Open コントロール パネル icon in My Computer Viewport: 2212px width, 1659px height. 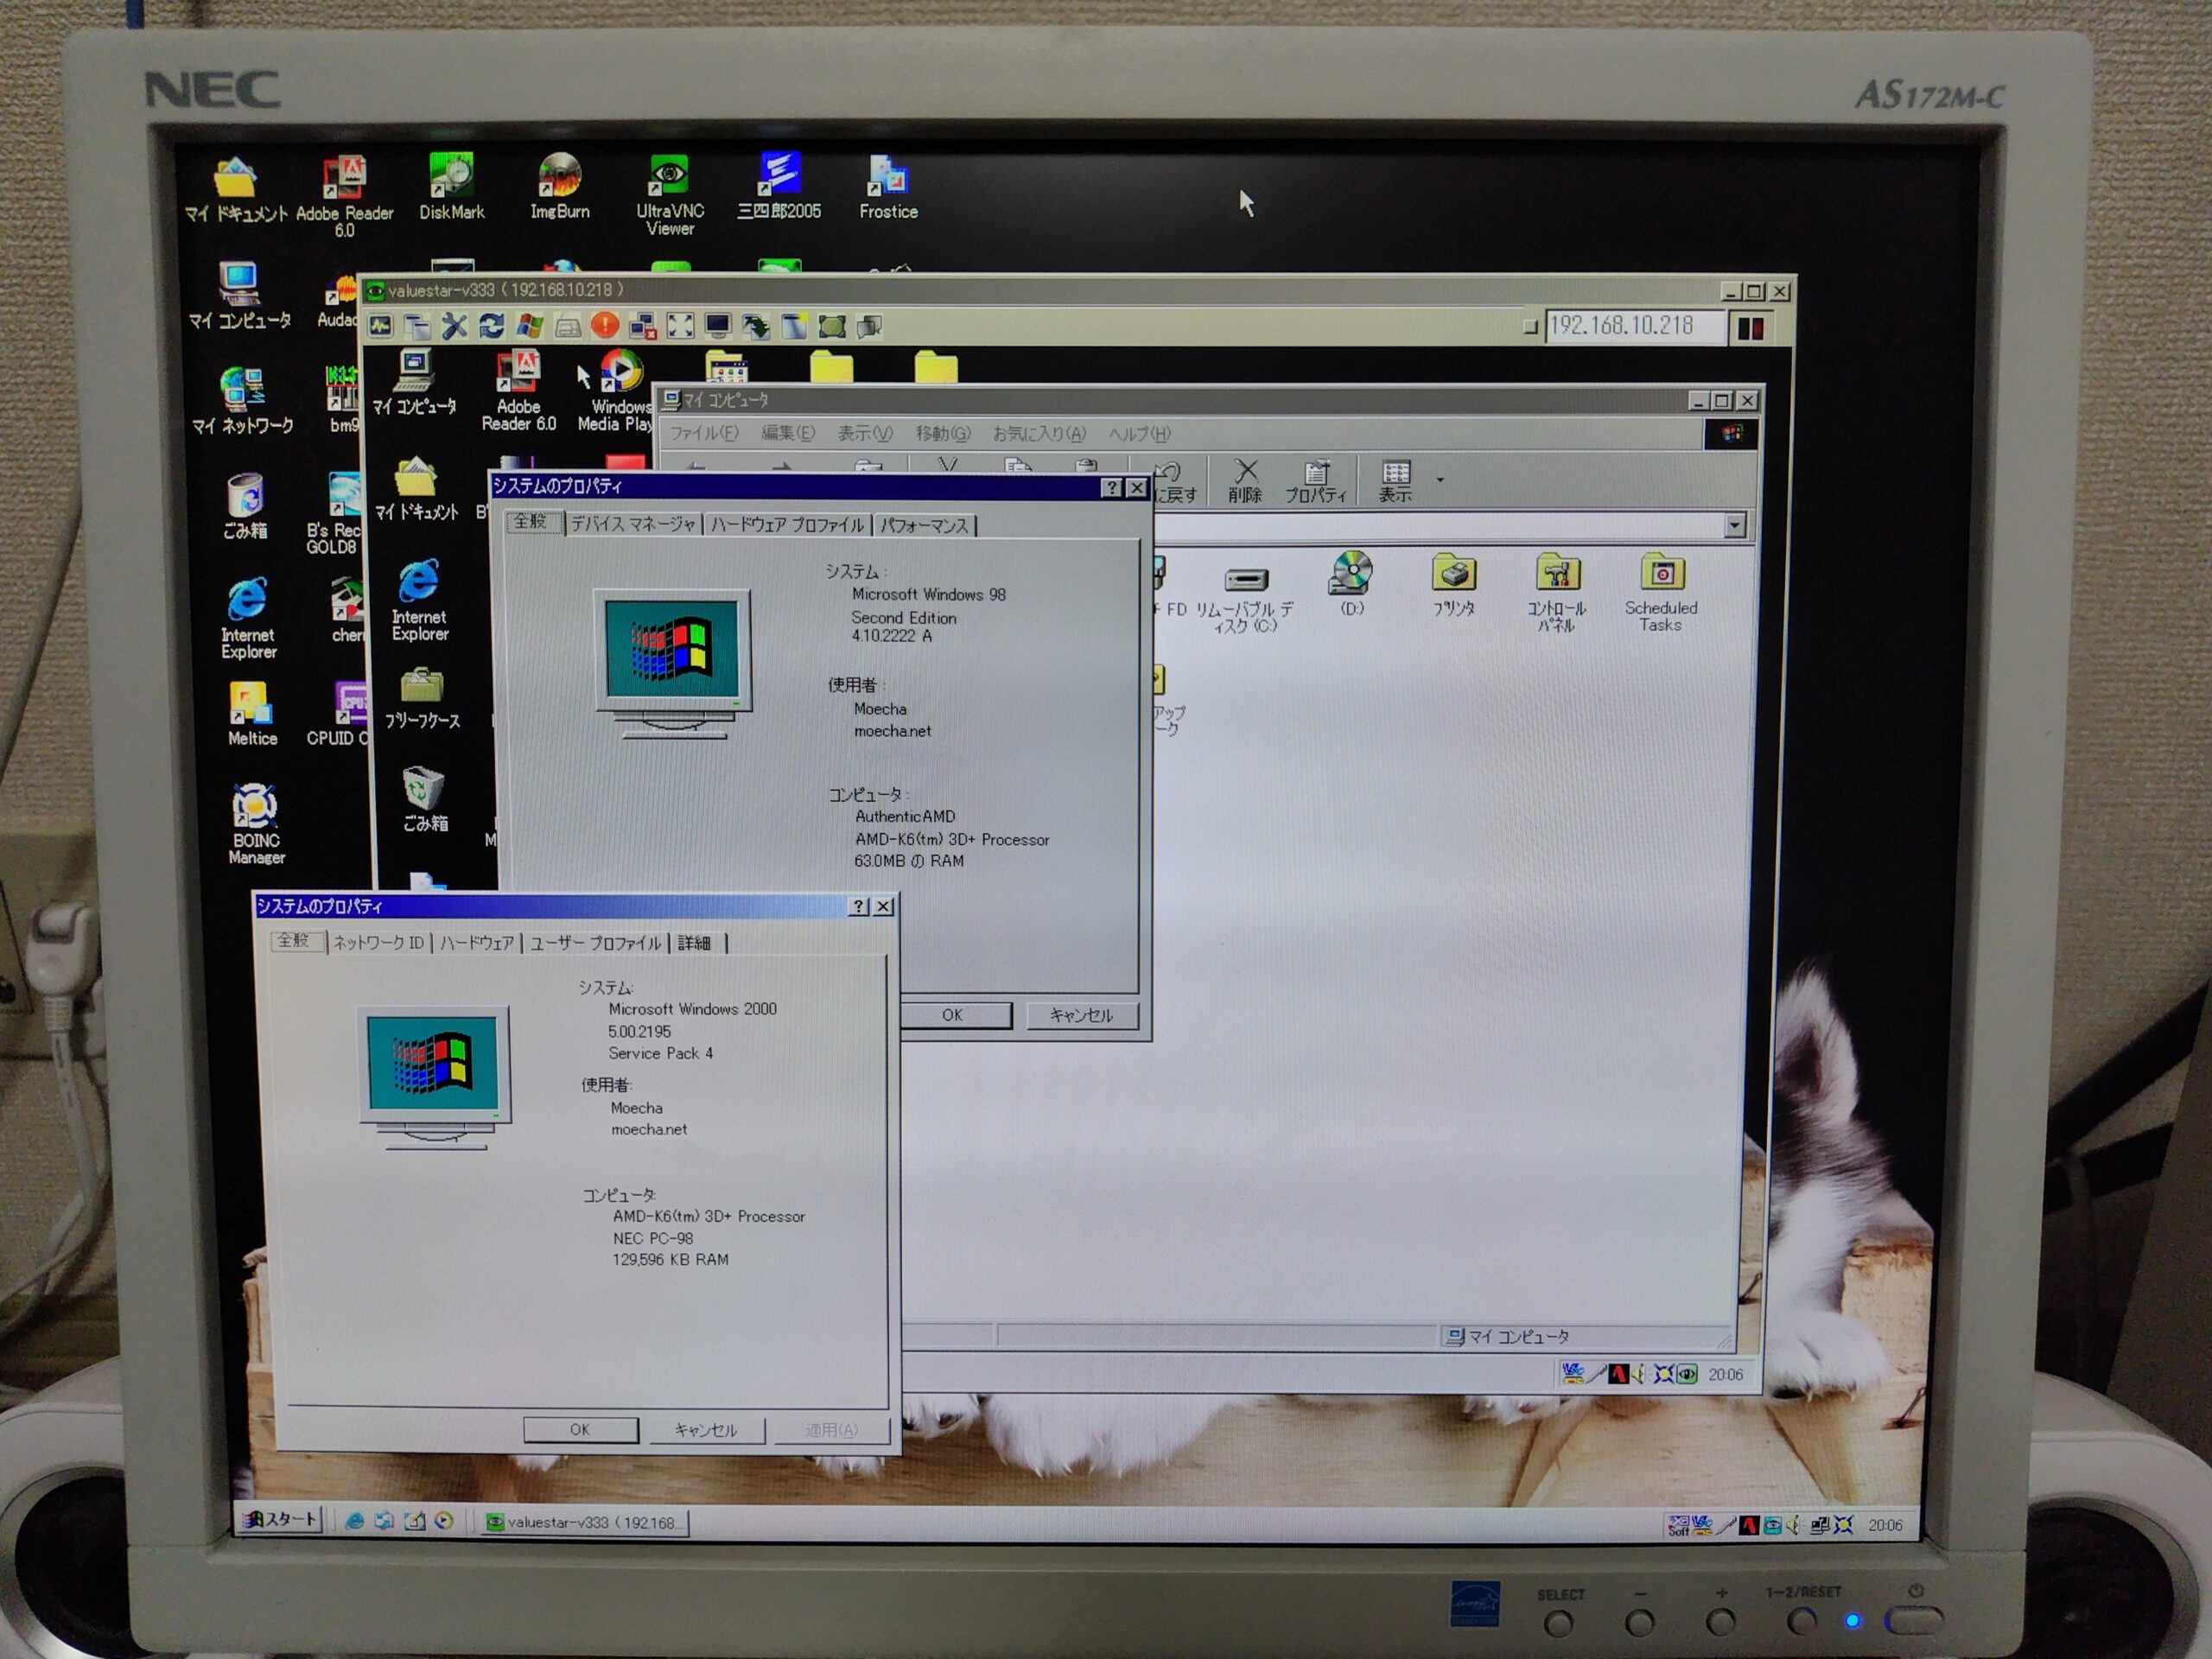[1556, 593]
